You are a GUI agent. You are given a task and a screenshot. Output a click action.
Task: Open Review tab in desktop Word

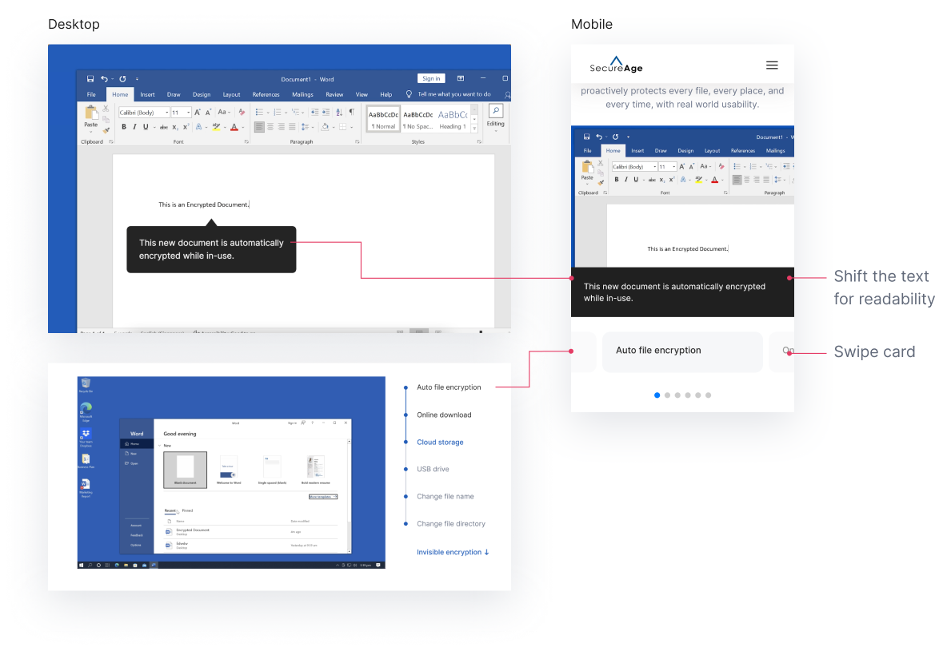tap(334, 94)
